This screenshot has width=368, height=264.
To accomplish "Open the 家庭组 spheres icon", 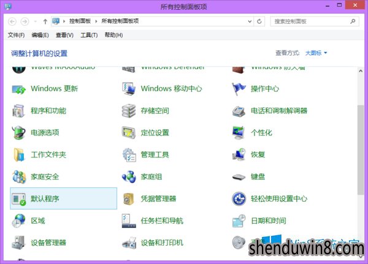I will tap(129, 177).
